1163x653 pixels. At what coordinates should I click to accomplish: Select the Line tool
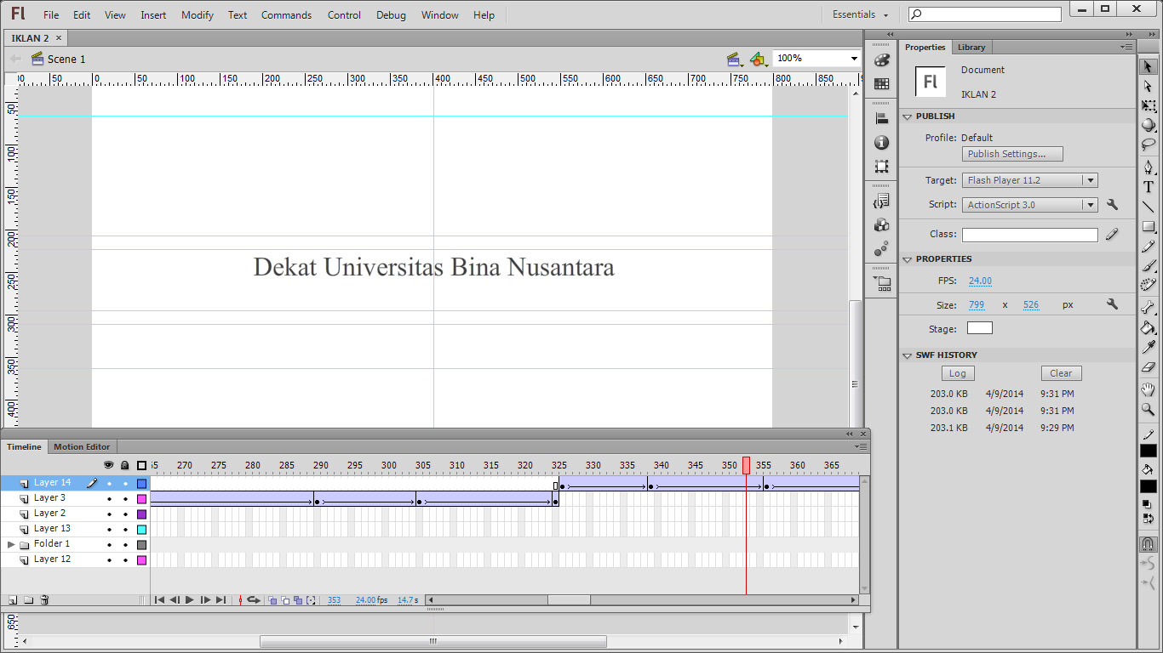pyautogui.click(x=1149, y=207)
